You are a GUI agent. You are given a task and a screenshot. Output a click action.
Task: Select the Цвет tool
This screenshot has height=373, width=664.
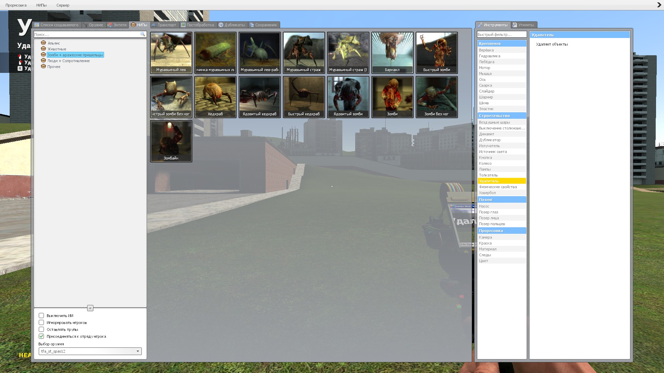tap(502, 261)
